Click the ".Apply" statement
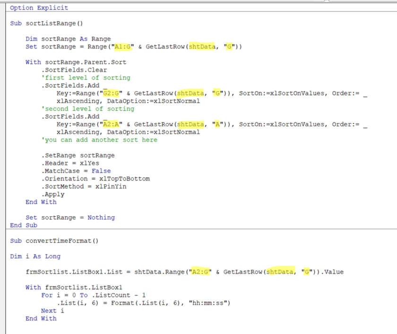 click(x=53, y=194)
